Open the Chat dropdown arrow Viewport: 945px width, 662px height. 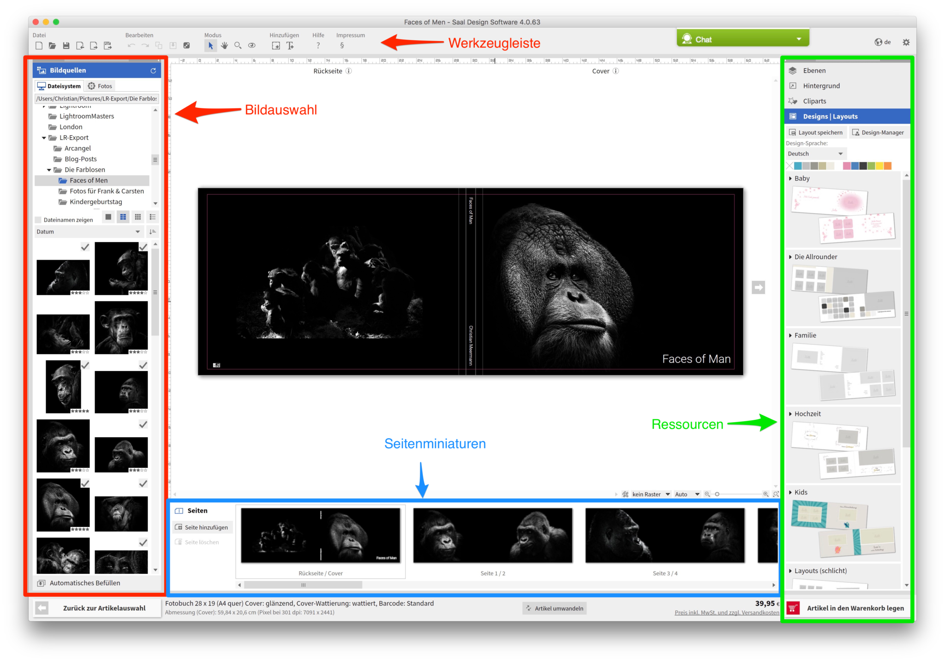click(799, 39)
